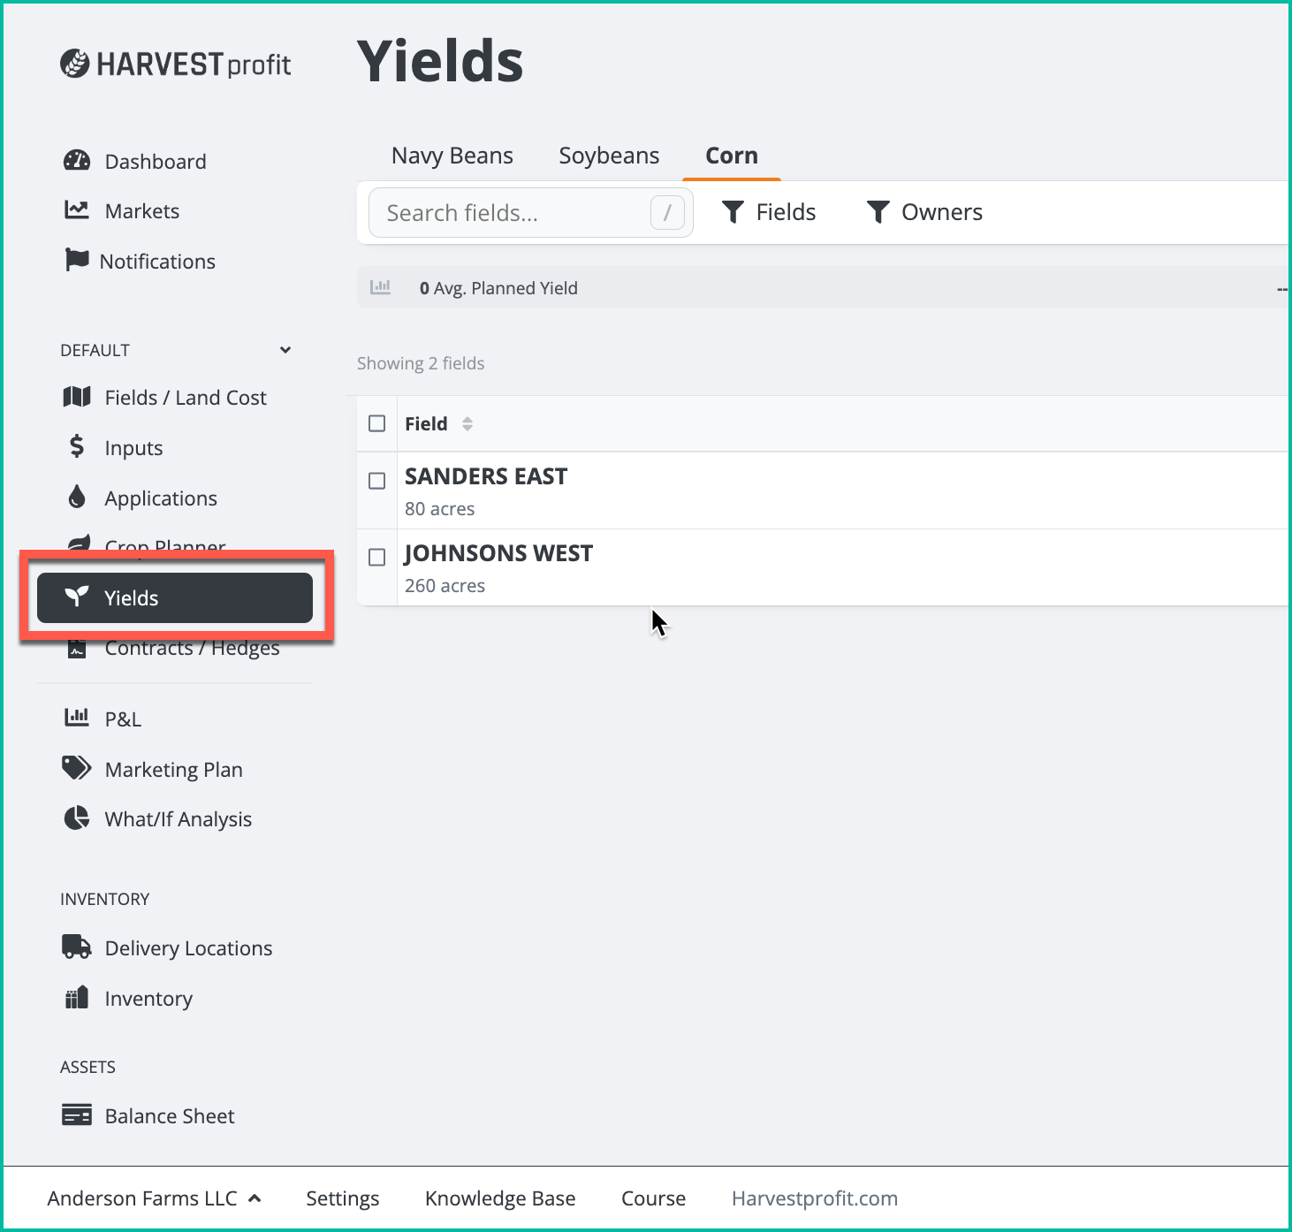
Task: Click into the Search fields box
Action: pos(530,213)
